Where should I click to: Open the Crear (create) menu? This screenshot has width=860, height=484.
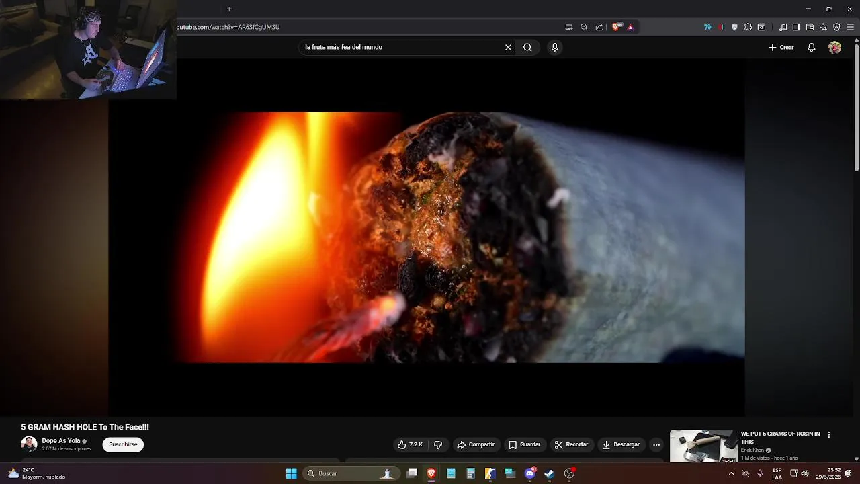click(x=781, y=48)
